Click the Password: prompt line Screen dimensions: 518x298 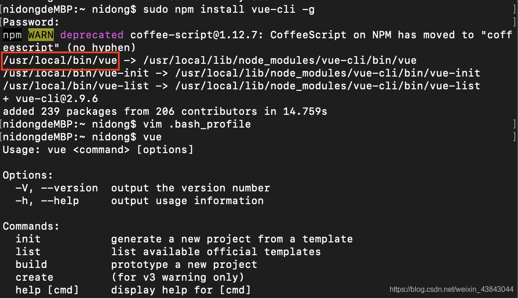pyautogui.click(x=31, y=22)
